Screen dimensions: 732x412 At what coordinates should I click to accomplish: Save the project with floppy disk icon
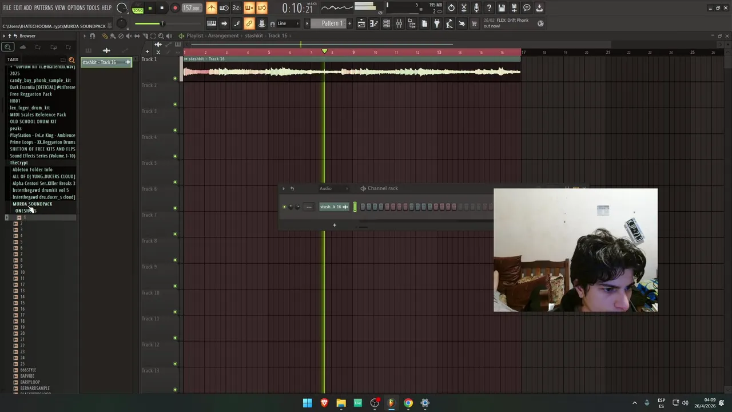point(502,8)
